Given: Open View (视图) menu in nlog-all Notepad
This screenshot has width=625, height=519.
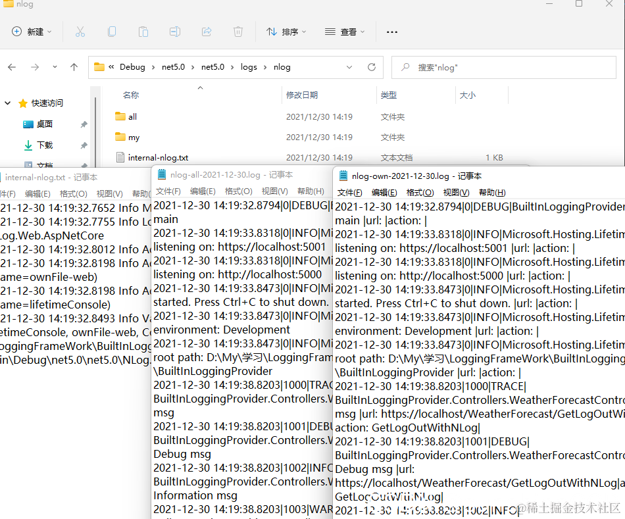Looking at the screenshot, I should click(274, 191).
